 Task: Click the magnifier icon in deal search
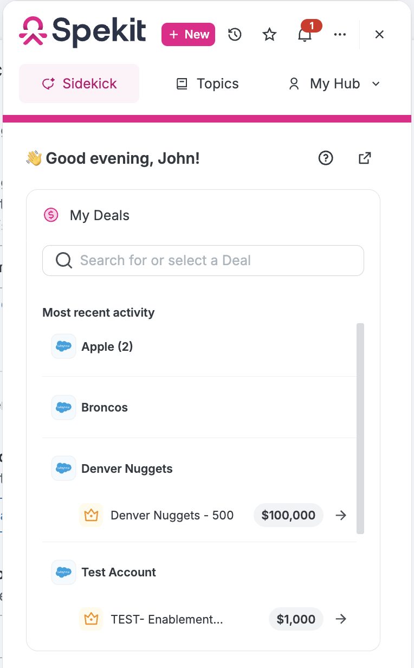(x=64, y=261)
